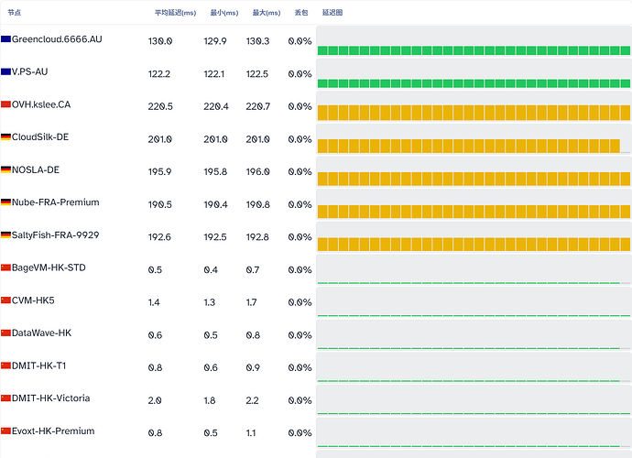Click CVM-HK5 latency chart

[x=474, y=302]
